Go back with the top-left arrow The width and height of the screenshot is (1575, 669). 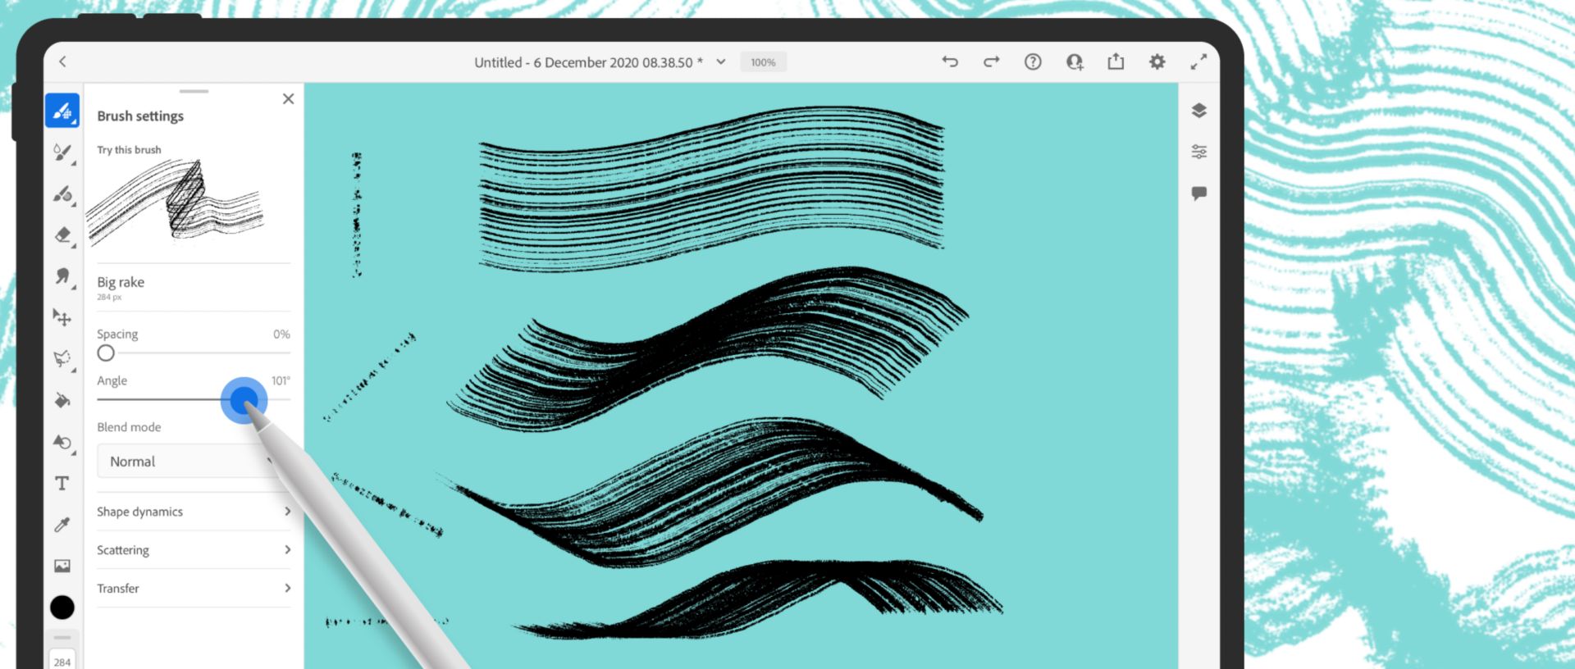(x=62, y=61)
